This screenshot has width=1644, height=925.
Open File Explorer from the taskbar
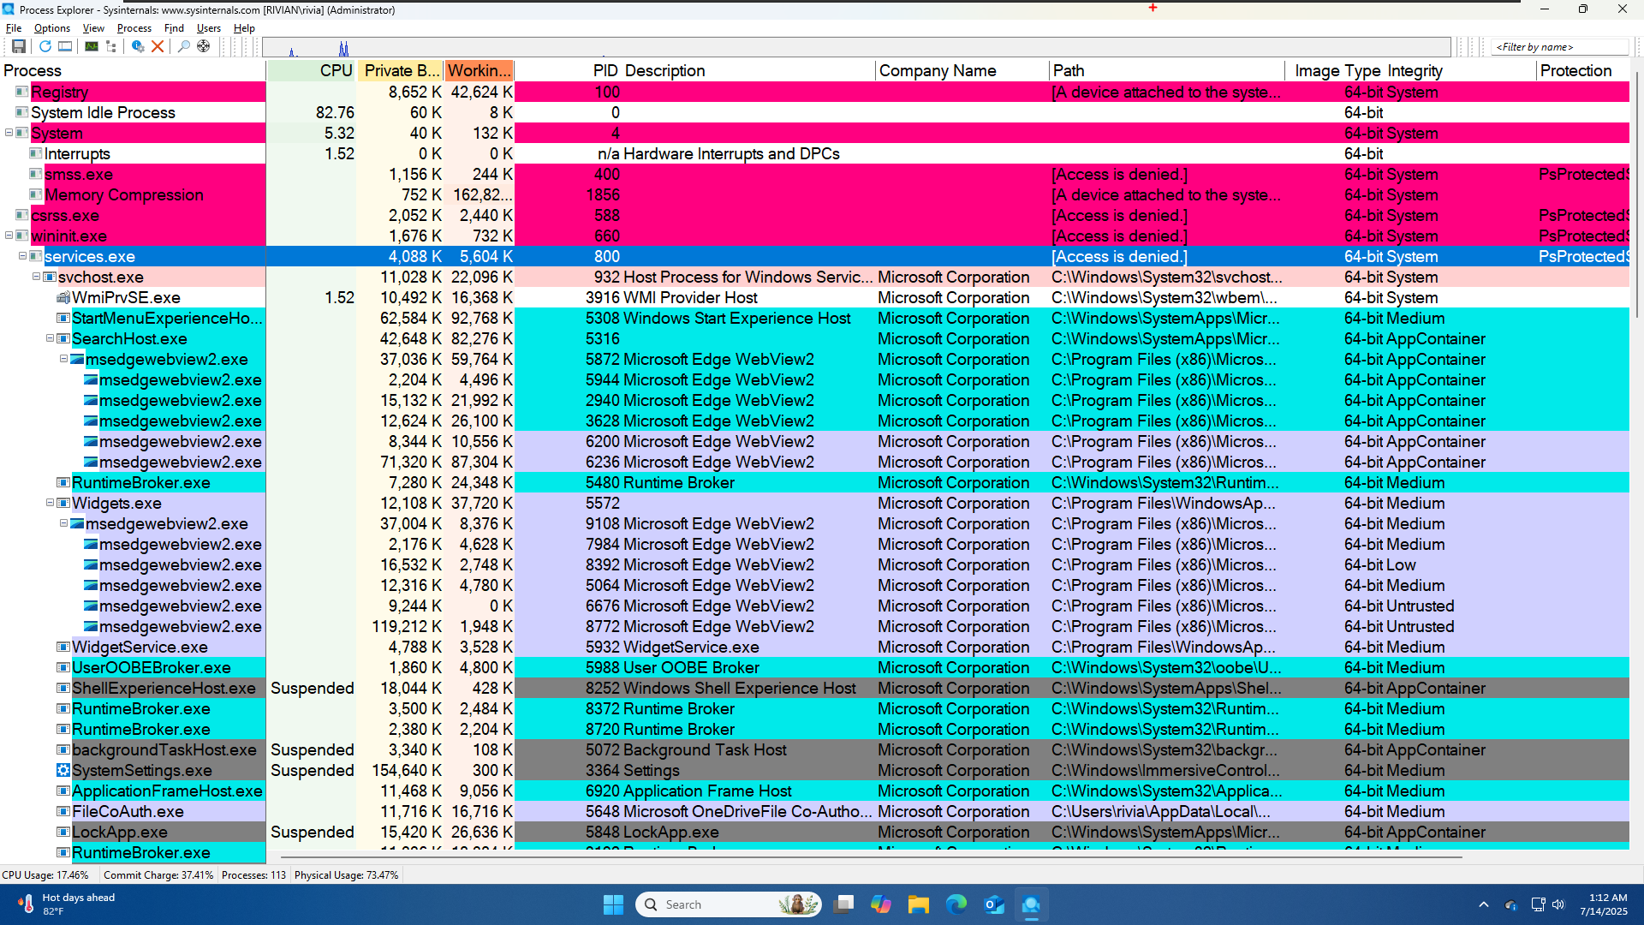coord(919,904)
